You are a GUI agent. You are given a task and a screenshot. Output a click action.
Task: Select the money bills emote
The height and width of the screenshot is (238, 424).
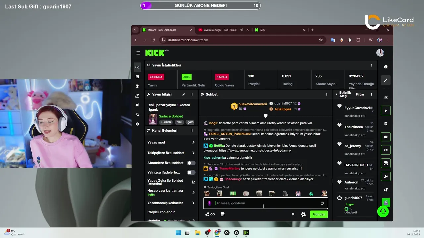(233, 194)
